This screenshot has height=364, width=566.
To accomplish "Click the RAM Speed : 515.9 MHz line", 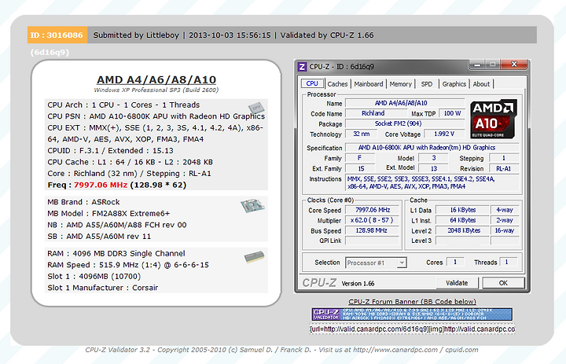I will (x=128, y=265).
